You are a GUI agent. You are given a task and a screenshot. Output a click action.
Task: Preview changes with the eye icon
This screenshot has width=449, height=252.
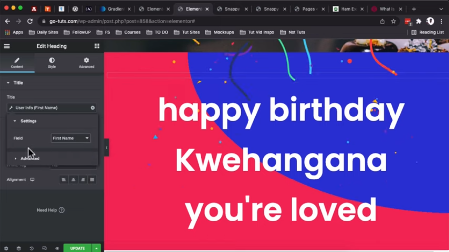57,248
